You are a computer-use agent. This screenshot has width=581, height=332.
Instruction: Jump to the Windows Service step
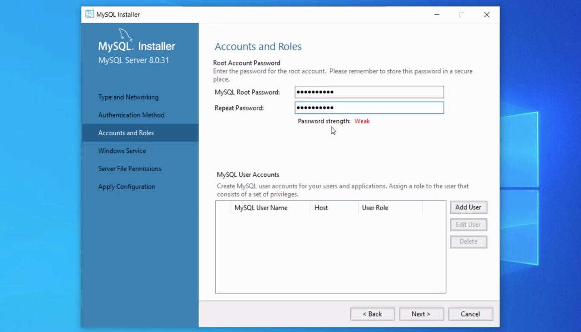122,151
